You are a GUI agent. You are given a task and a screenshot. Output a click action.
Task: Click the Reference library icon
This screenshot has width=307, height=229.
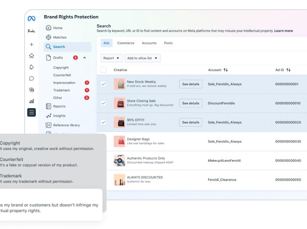pos(48,125)
